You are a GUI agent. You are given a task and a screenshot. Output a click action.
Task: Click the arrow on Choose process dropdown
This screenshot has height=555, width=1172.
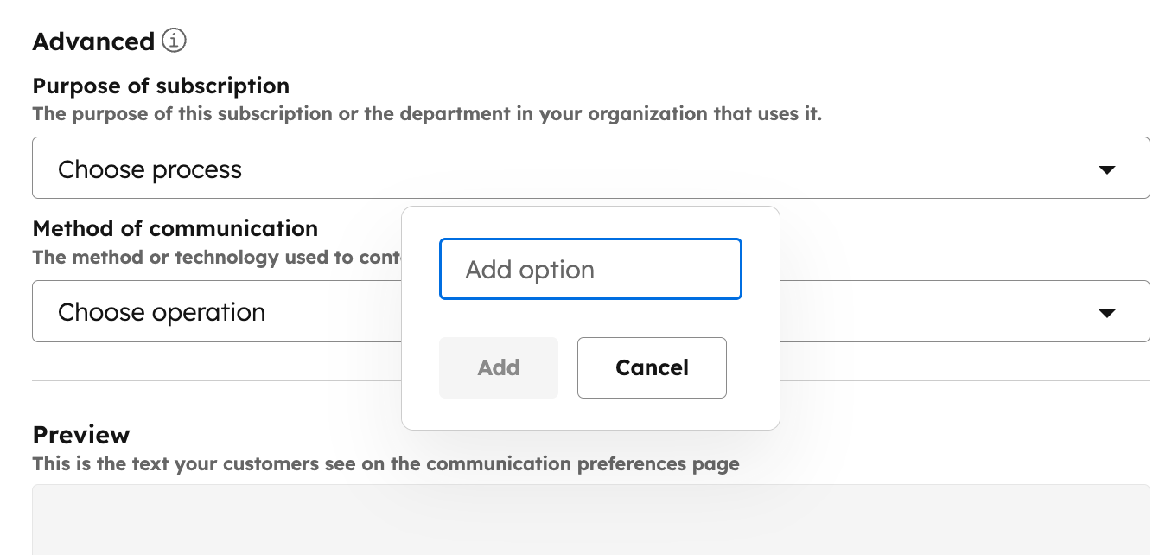[x=1106, y=169]
